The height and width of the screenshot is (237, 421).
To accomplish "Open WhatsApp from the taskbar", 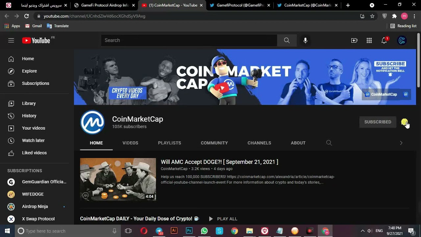I will (204, 231).
